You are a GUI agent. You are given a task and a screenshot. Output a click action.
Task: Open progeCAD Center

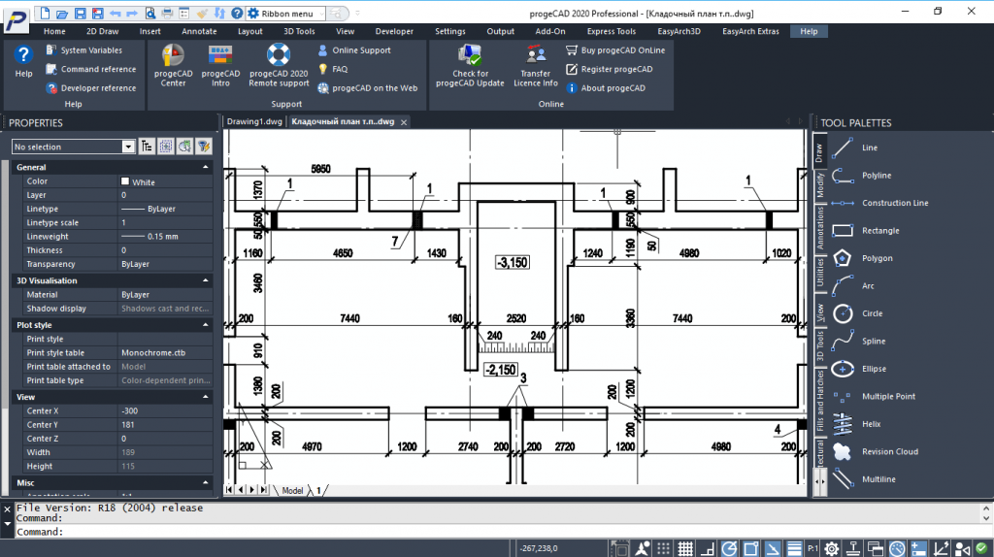[x=173, y=66]
